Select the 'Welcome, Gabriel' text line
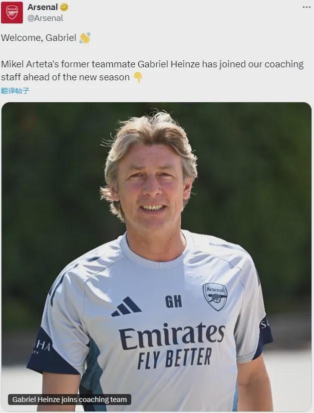The width and height of the screenshot is (314, 413). [x=38, y=38]
